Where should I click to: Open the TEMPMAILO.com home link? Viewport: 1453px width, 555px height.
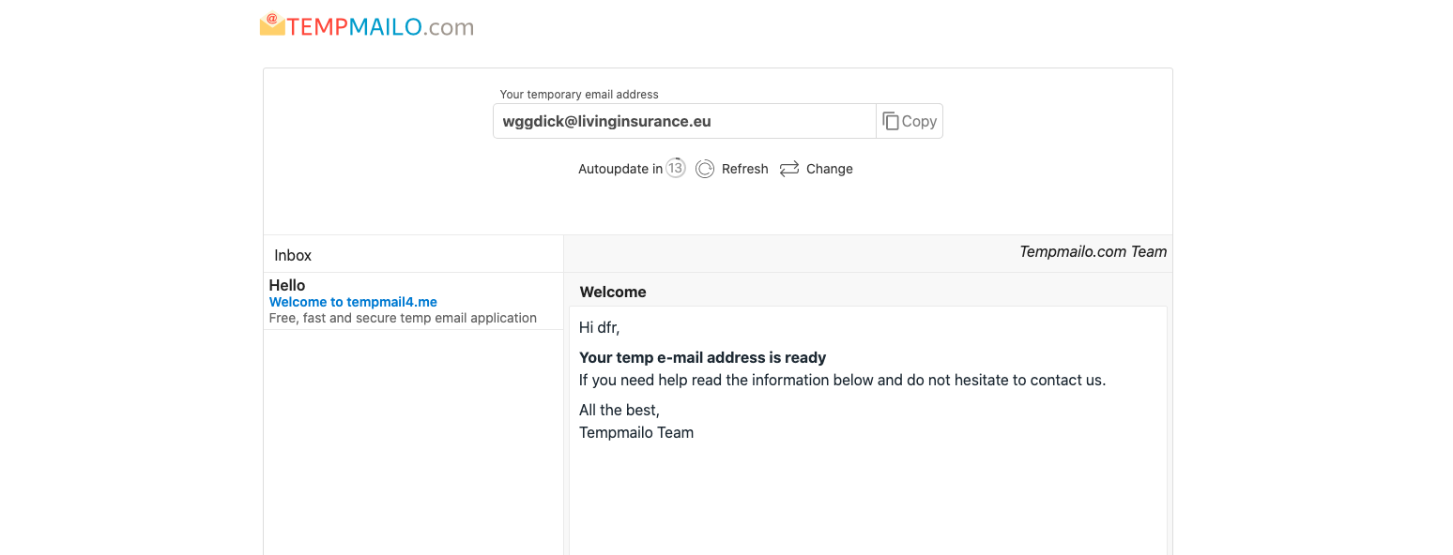(367, 26)
